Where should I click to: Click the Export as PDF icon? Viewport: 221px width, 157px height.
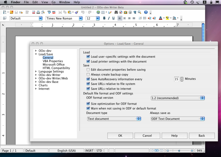coord(33,12)
